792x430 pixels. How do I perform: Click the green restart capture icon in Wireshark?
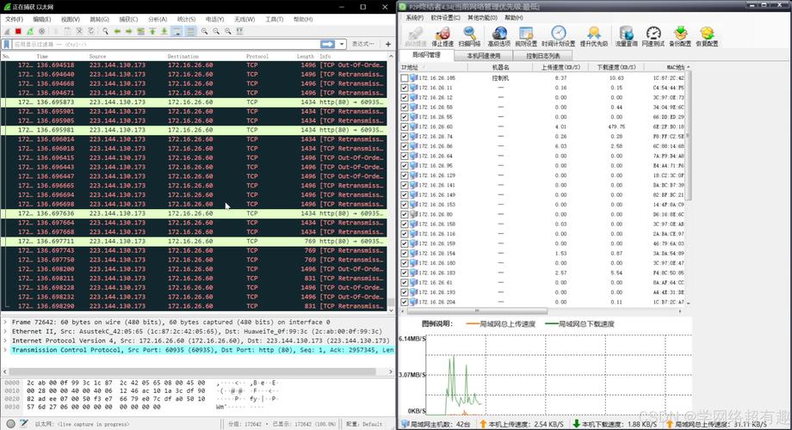click(30, 31)
